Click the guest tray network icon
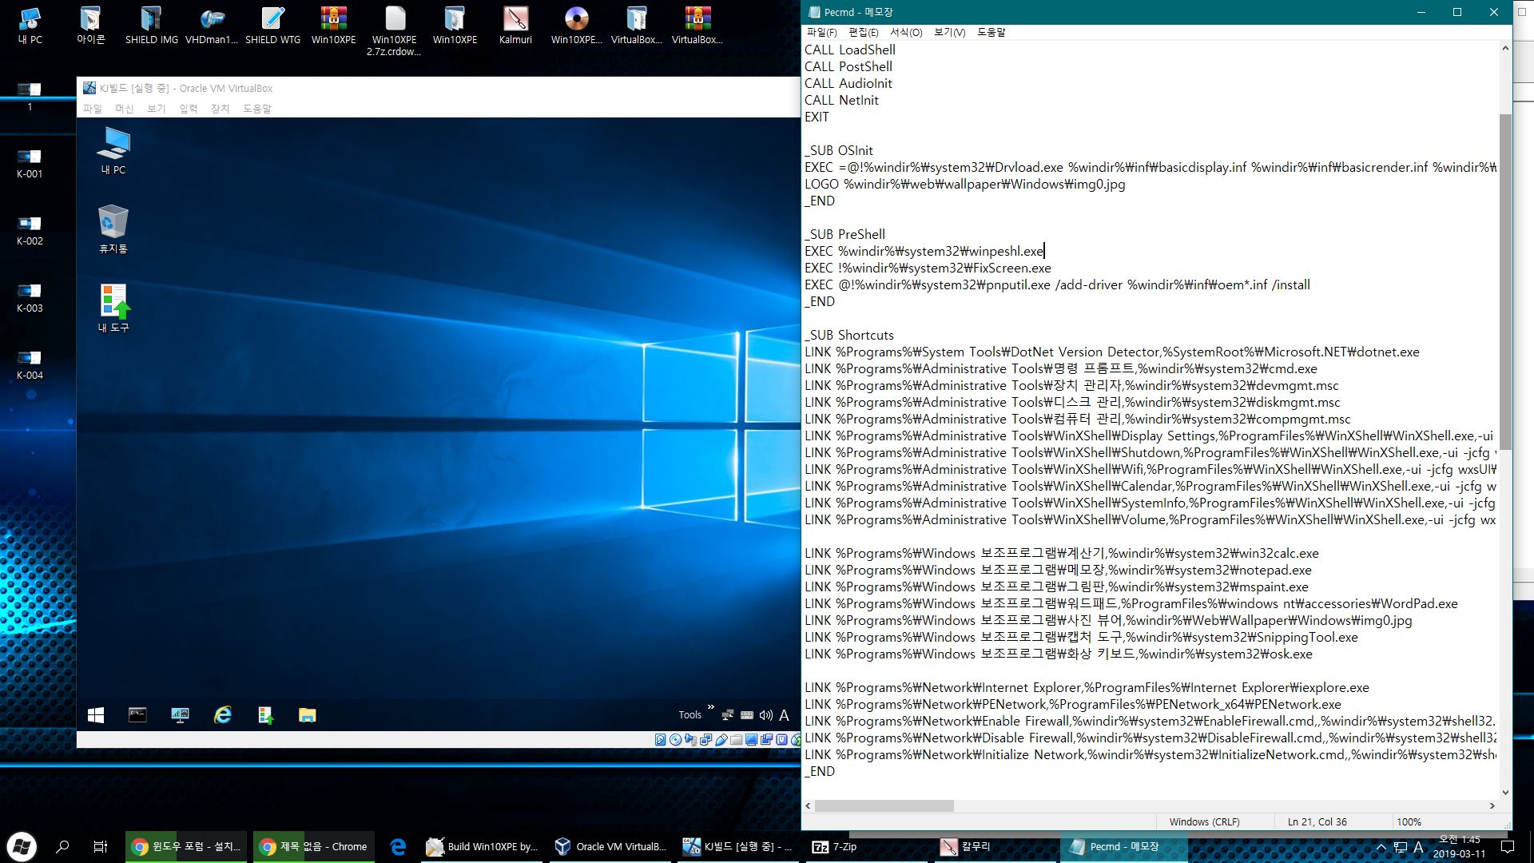Viewport: 1534px width, 863px height. coord(727,715)
